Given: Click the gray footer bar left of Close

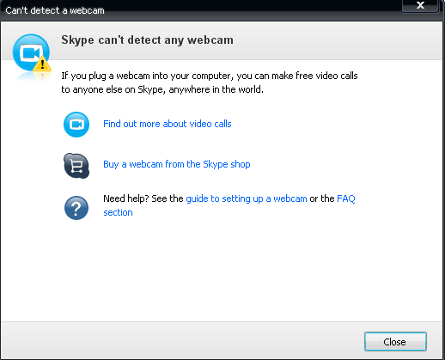Looking at the screenshot, I should coord(182,341).
